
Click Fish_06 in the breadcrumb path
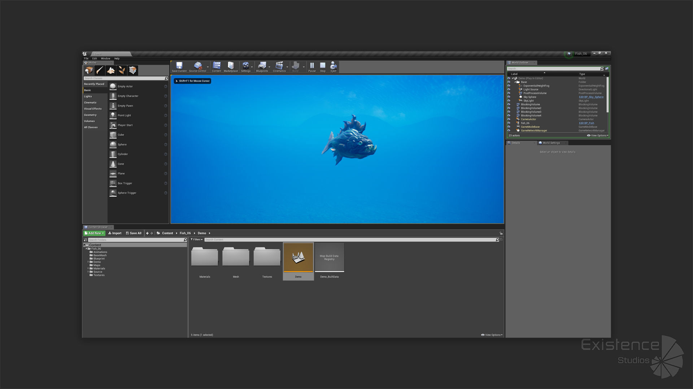point(185,233)
